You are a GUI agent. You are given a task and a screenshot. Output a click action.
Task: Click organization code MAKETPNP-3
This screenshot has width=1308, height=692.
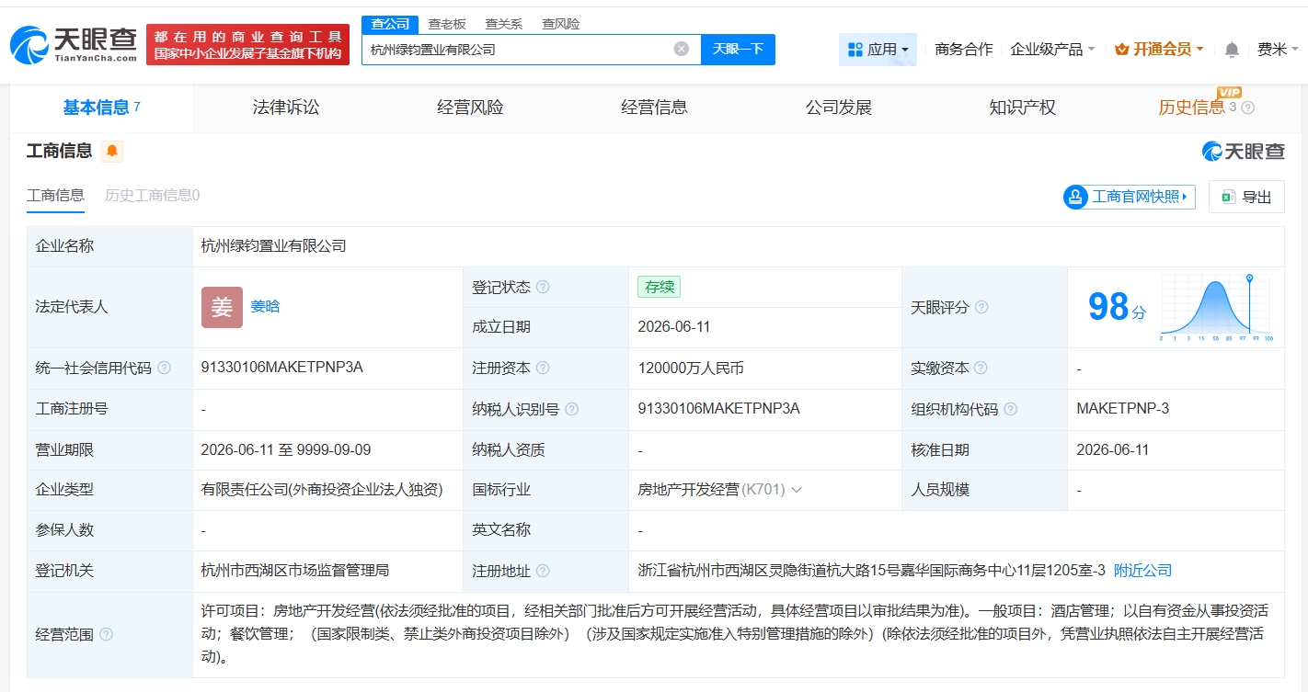click(x=1122, y=408)
